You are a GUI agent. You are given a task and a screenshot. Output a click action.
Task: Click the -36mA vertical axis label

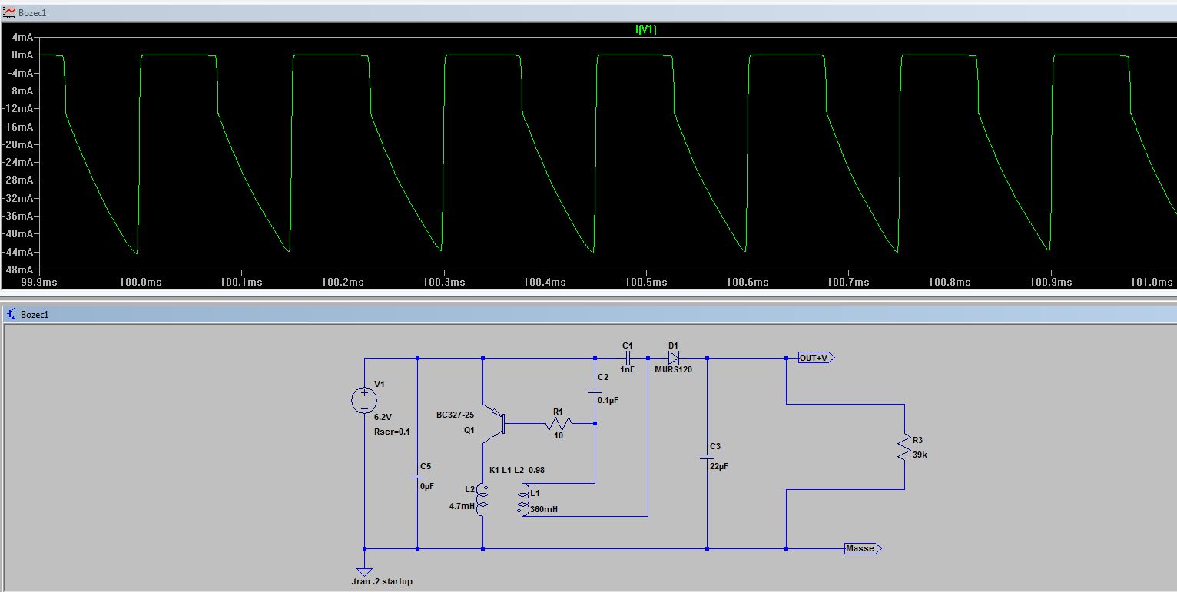pos(19,217)
